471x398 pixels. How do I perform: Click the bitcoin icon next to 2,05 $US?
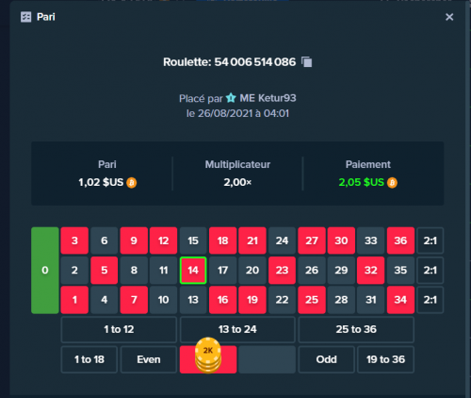[392, 183]
